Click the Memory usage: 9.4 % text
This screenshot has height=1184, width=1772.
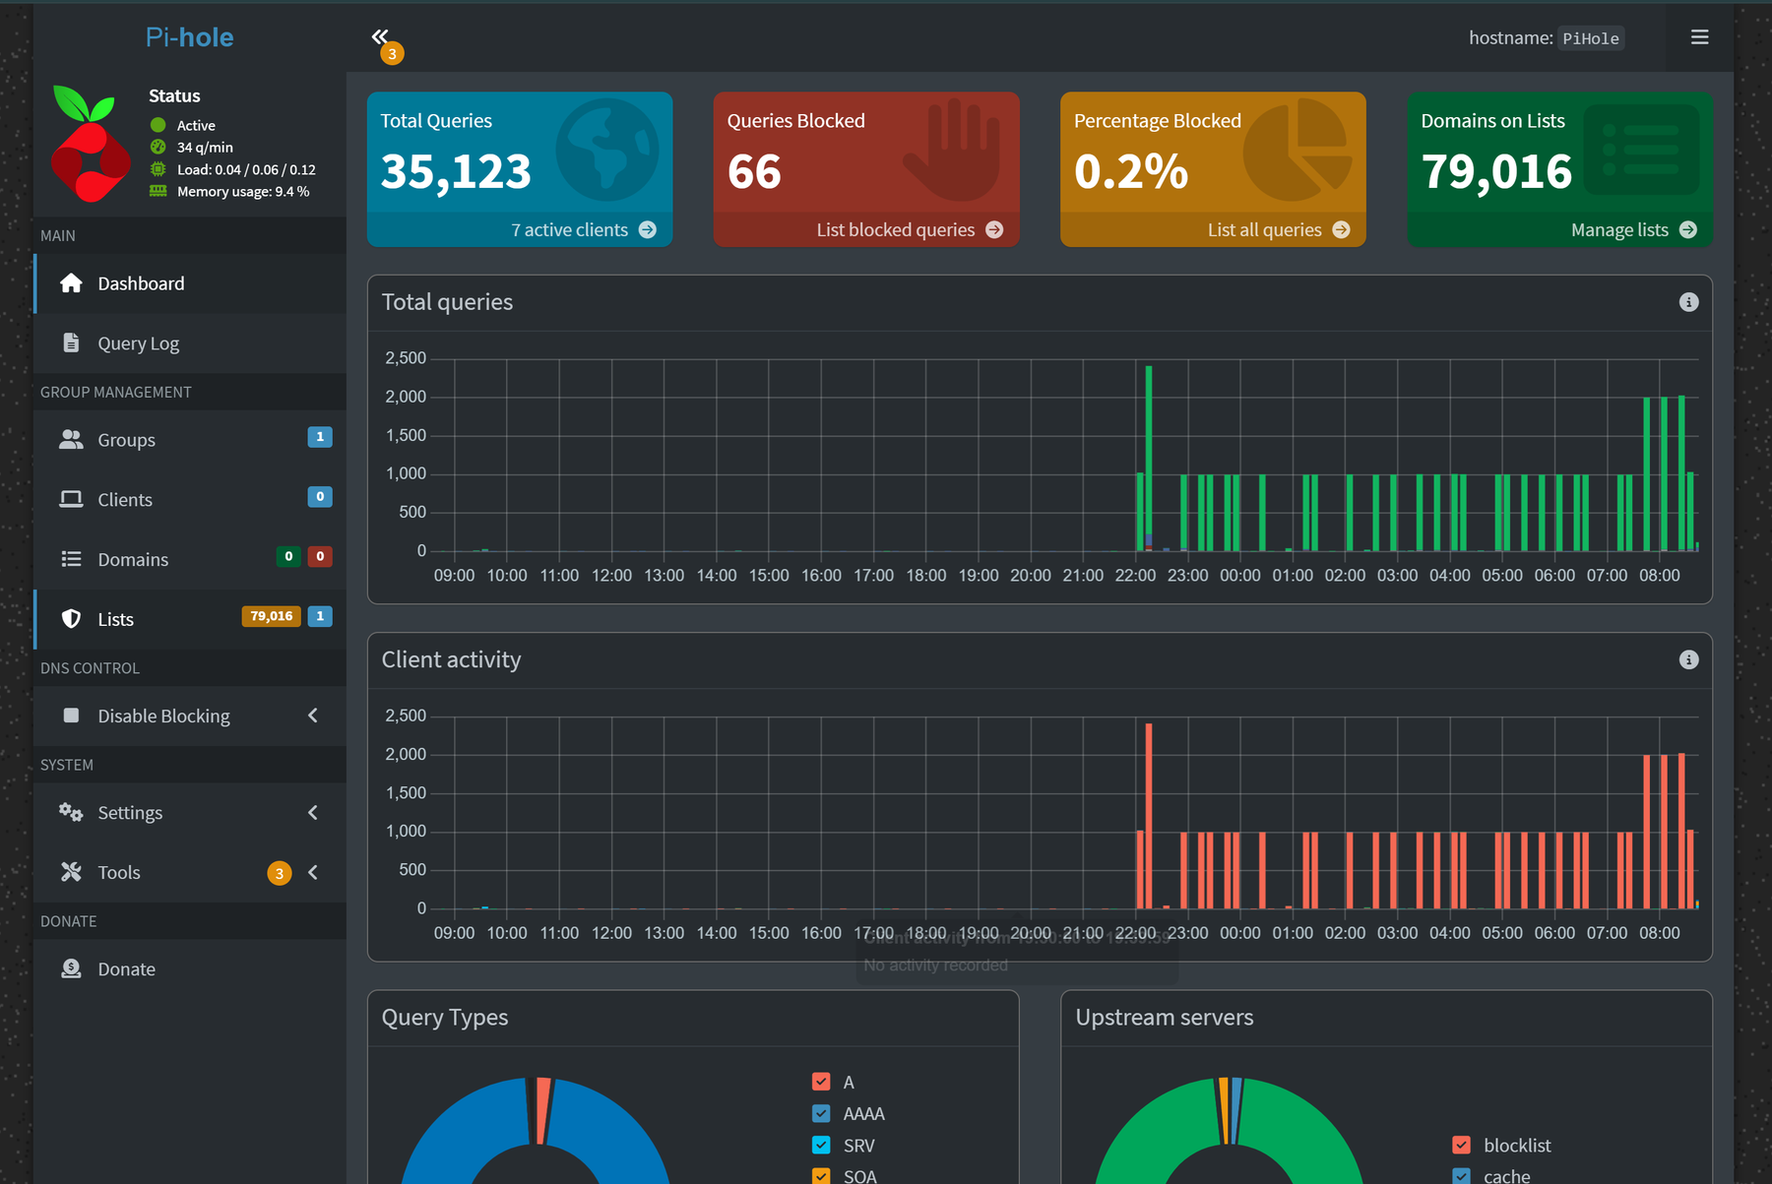coord(243,192)
